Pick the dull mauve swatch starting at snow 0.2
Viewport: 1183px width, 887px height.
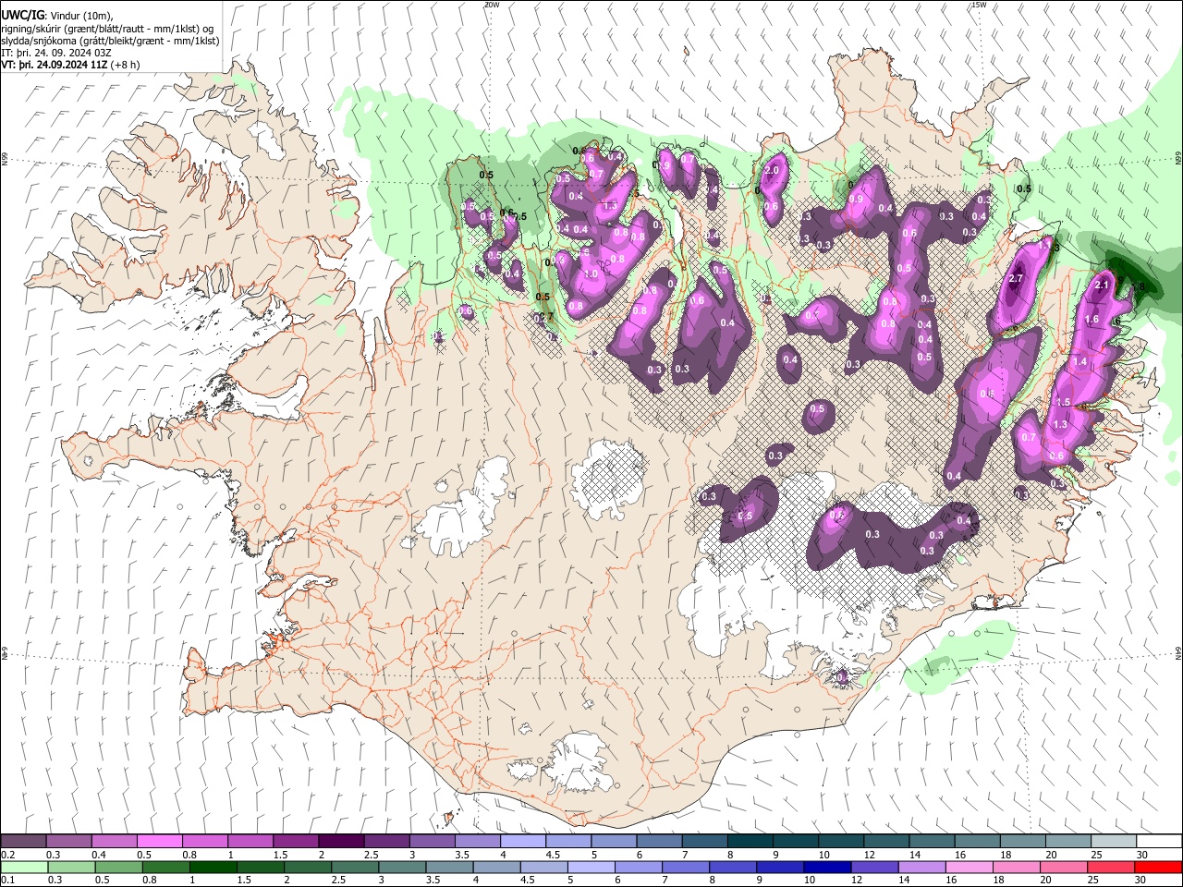23,841
